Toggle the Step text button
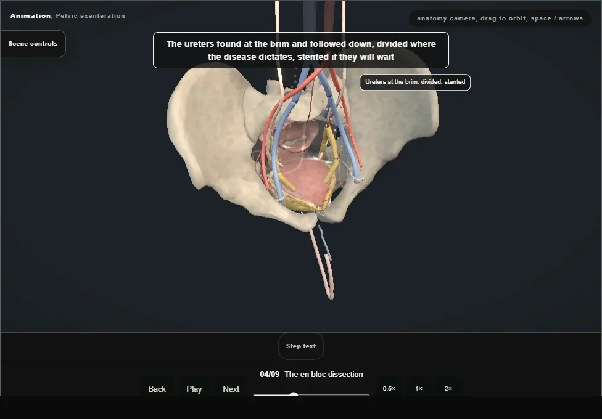The height and width of the screenshot is (419, 602). click(x=301, y=346)
